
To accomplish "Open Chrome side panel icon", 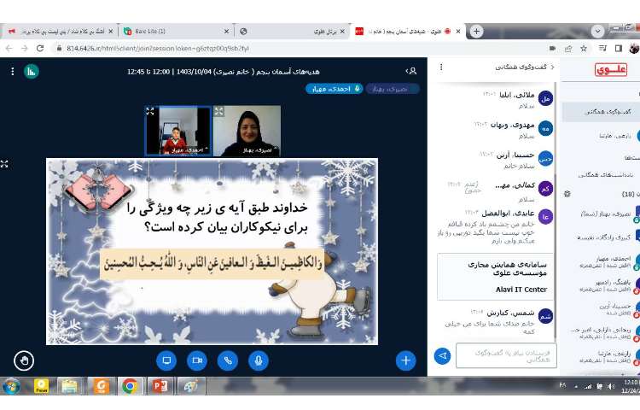I will click(x=619, y=48).
